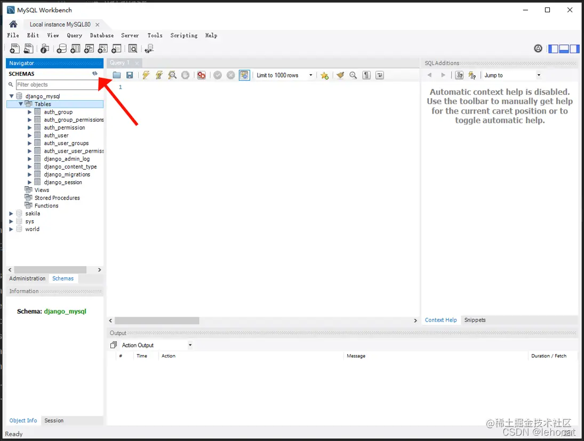
Task: Refresh the schemas list
Action: pyautogui.click(x=95, y=74)
